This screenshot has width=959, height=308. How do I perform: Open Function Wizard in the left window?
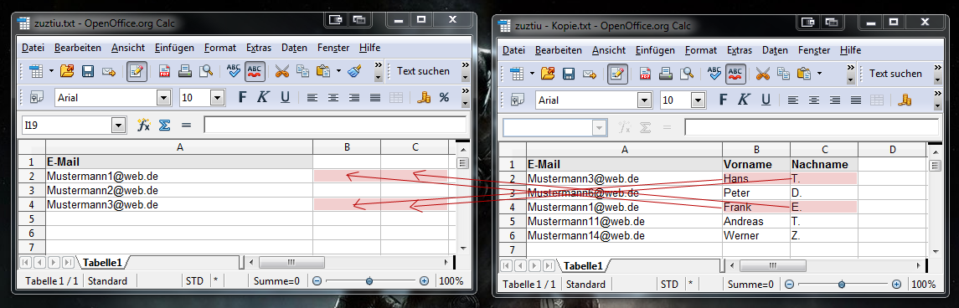tap(144, 126)
